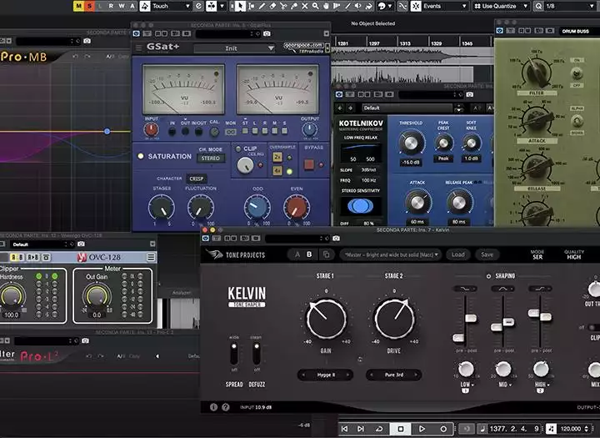Click the metronome click icon in transport
Viewport: 600px width, 438px height.
[x=551, y=429]
